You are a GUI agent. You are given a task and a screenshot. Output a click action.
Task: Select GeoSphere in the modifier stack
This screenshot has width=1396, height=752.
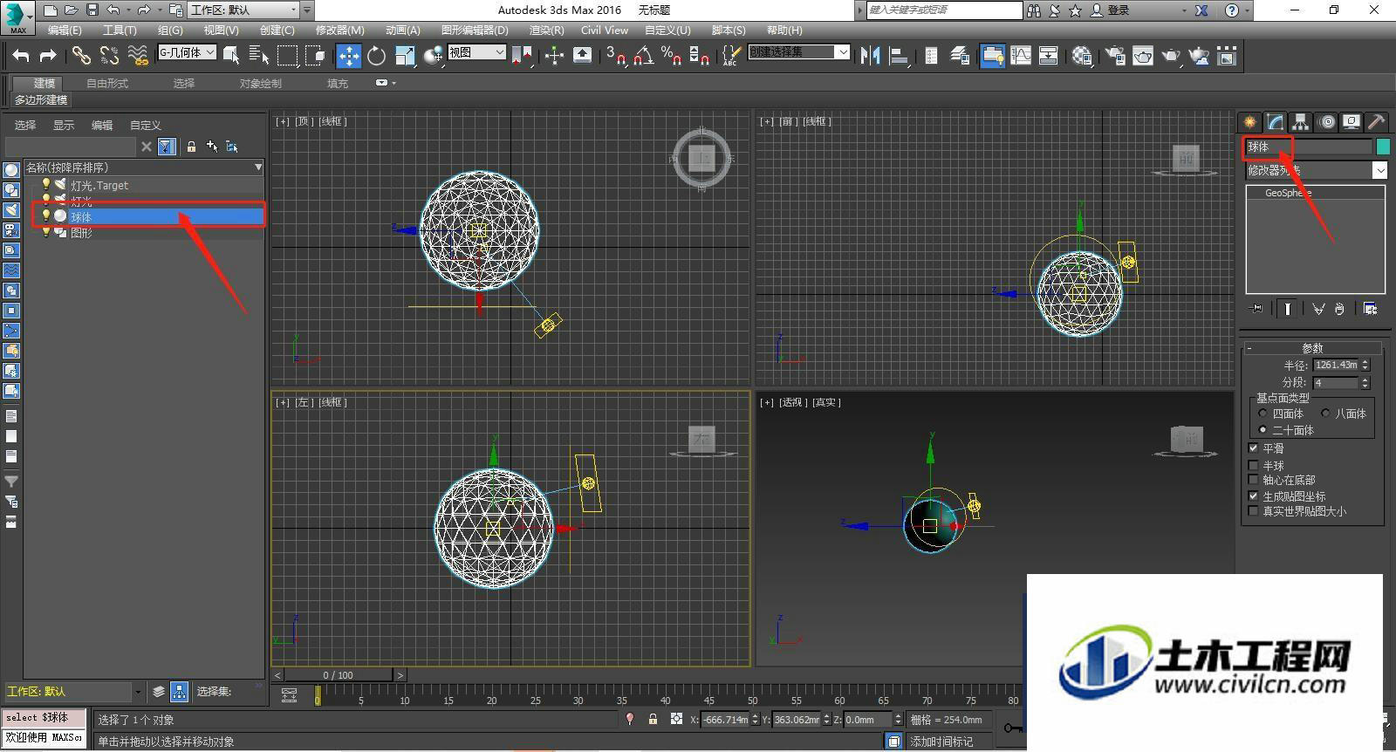1288,193
